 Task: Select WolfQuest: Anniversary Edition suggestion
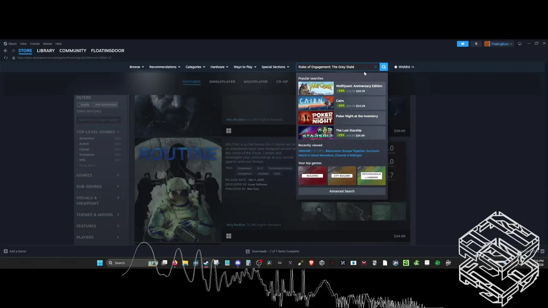point(342,88)
